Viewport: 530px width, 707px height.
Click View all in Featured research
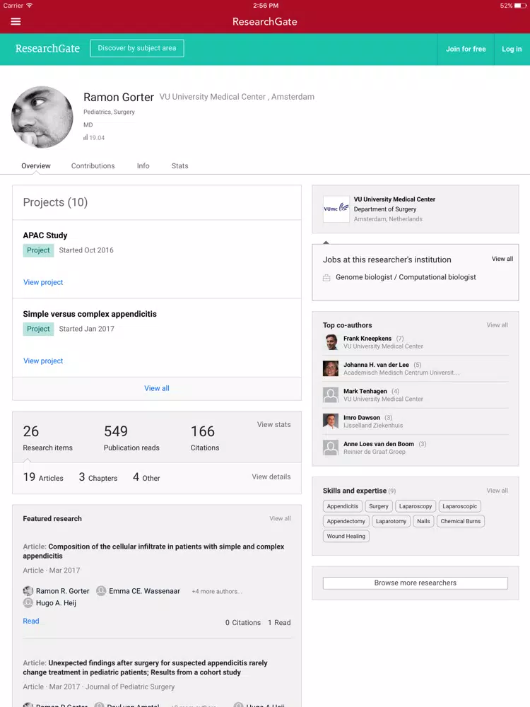click(x=280, y=518)
